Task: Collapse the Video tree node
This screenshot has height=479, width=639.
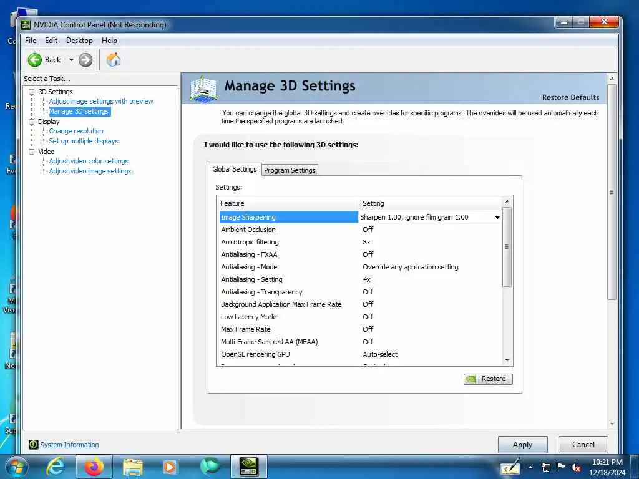Action: (31, 152)
